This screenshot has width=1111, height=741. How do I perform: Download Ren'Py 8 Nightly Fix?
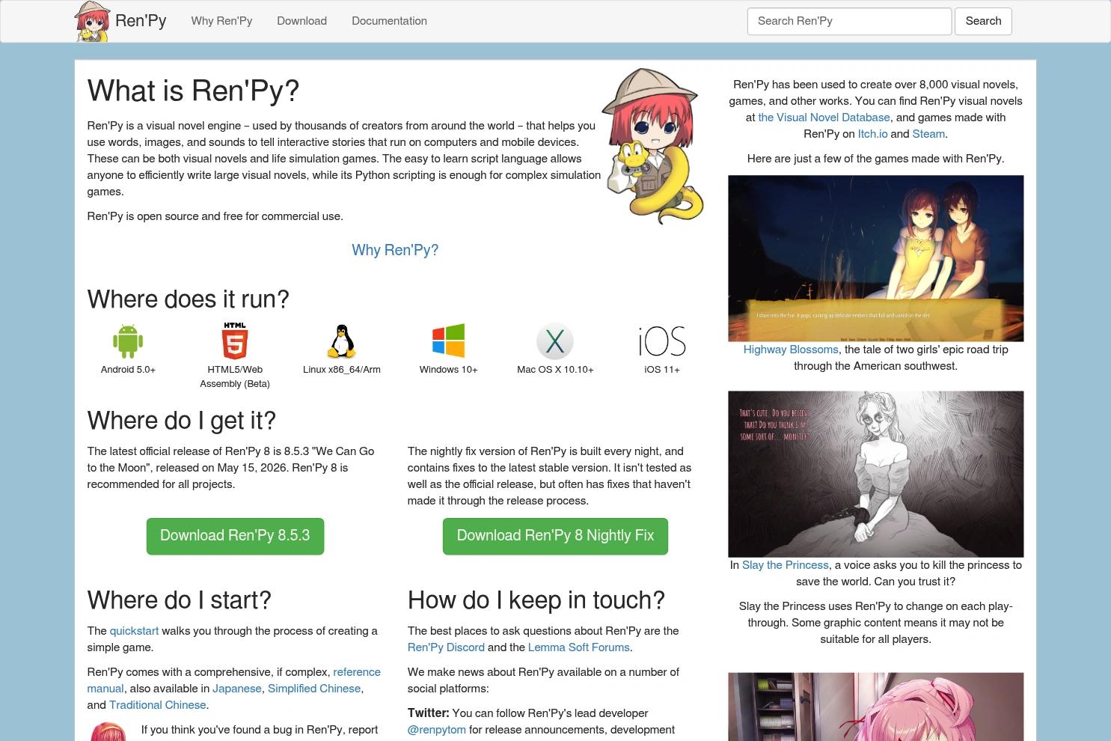click(555, 536)
